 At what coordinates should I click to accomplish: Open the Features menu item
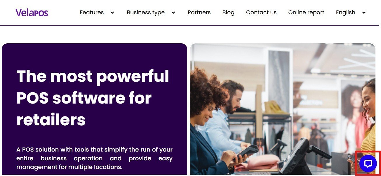click(92, 13)
